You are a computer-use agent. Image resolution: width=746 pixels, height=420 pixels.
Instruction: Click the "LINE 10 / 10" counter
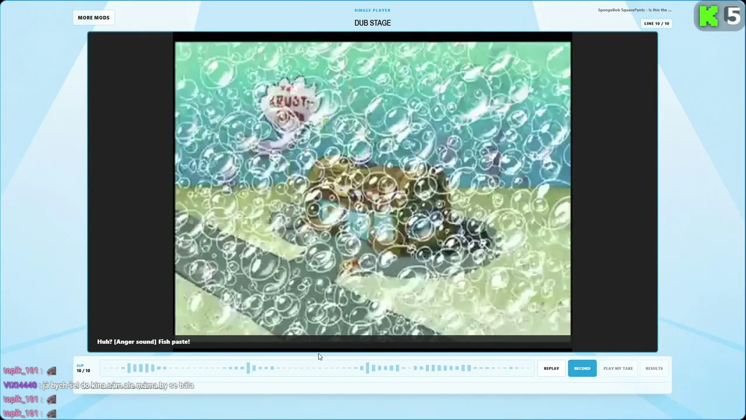tap(657, 23)
